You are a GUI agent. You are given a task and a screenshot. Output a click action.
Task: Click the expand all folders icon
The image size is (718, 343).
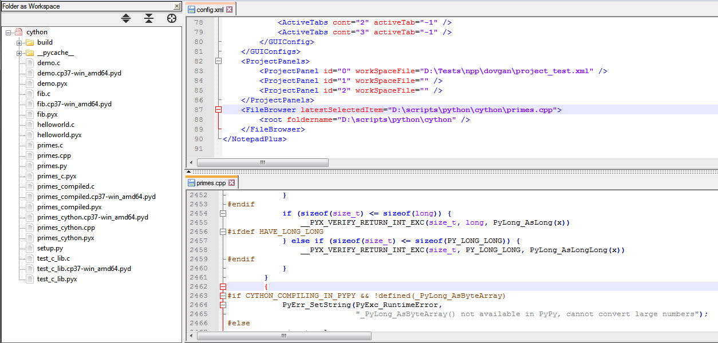126,19
